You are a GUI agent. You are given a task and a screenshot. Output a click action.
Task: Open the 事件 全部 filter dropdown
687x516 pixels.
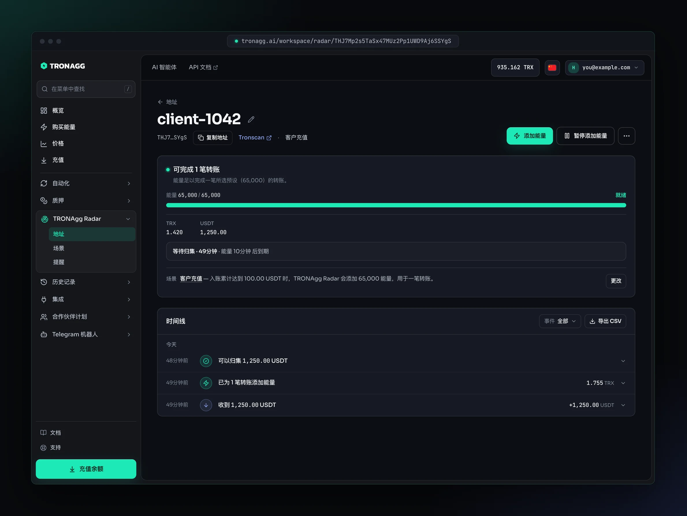point(560,321)
